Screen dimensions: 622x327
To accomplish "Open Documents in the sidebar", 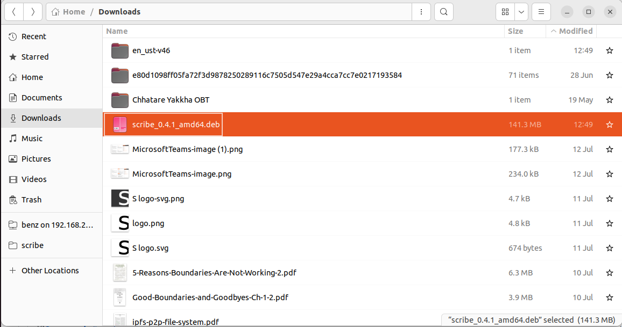I will pyautogui.click(x=41, y=98).
